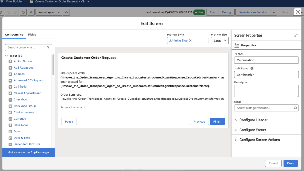Click the search magnifier in Stage field
Image resolution: width=304 pixels, height=171 pixels.
295,108
